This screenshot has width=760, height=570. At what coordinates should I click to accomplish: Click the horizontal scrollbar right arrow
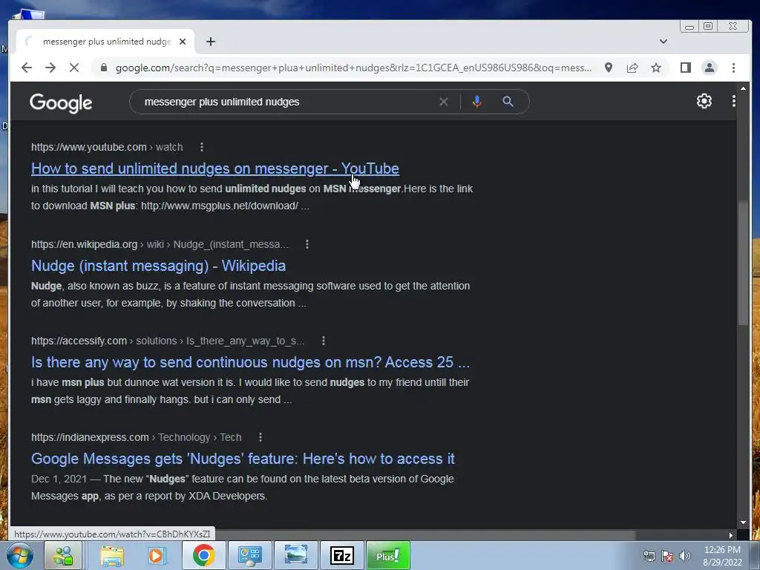tap(730, 535)
